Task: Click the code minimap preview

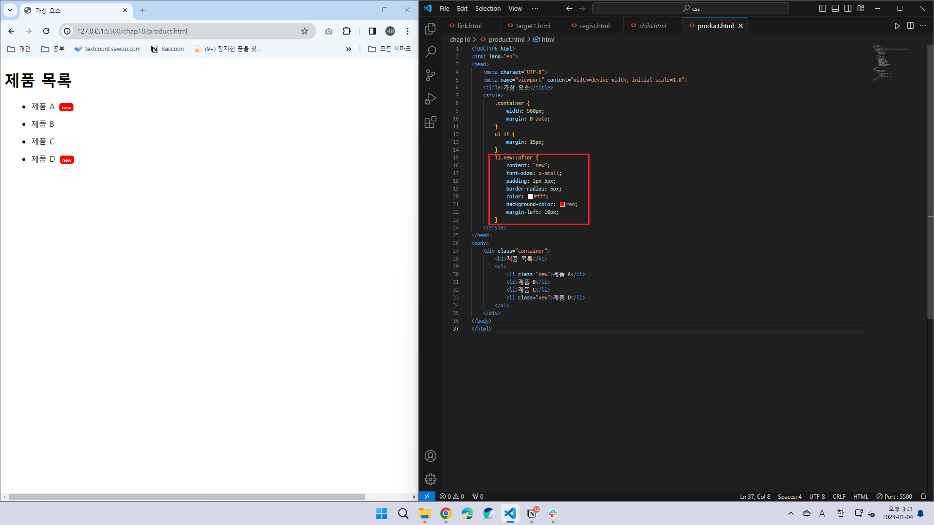Action: point(890,62)
